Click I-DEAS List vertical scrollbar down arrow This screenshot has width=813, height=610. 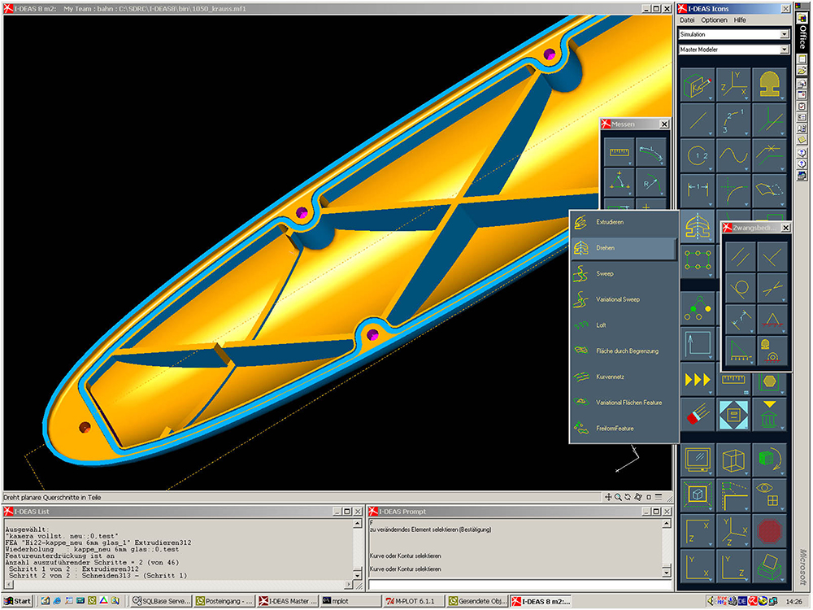pos(357,575)
